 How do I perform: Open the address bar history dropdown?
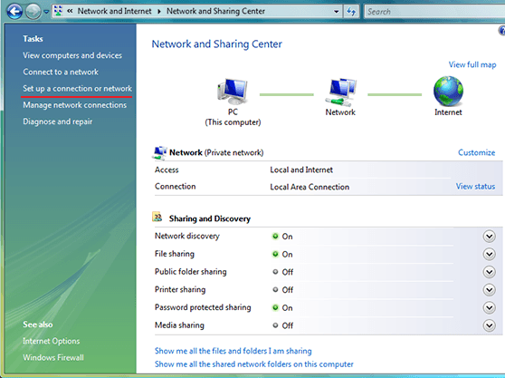(x=337, y=12)
